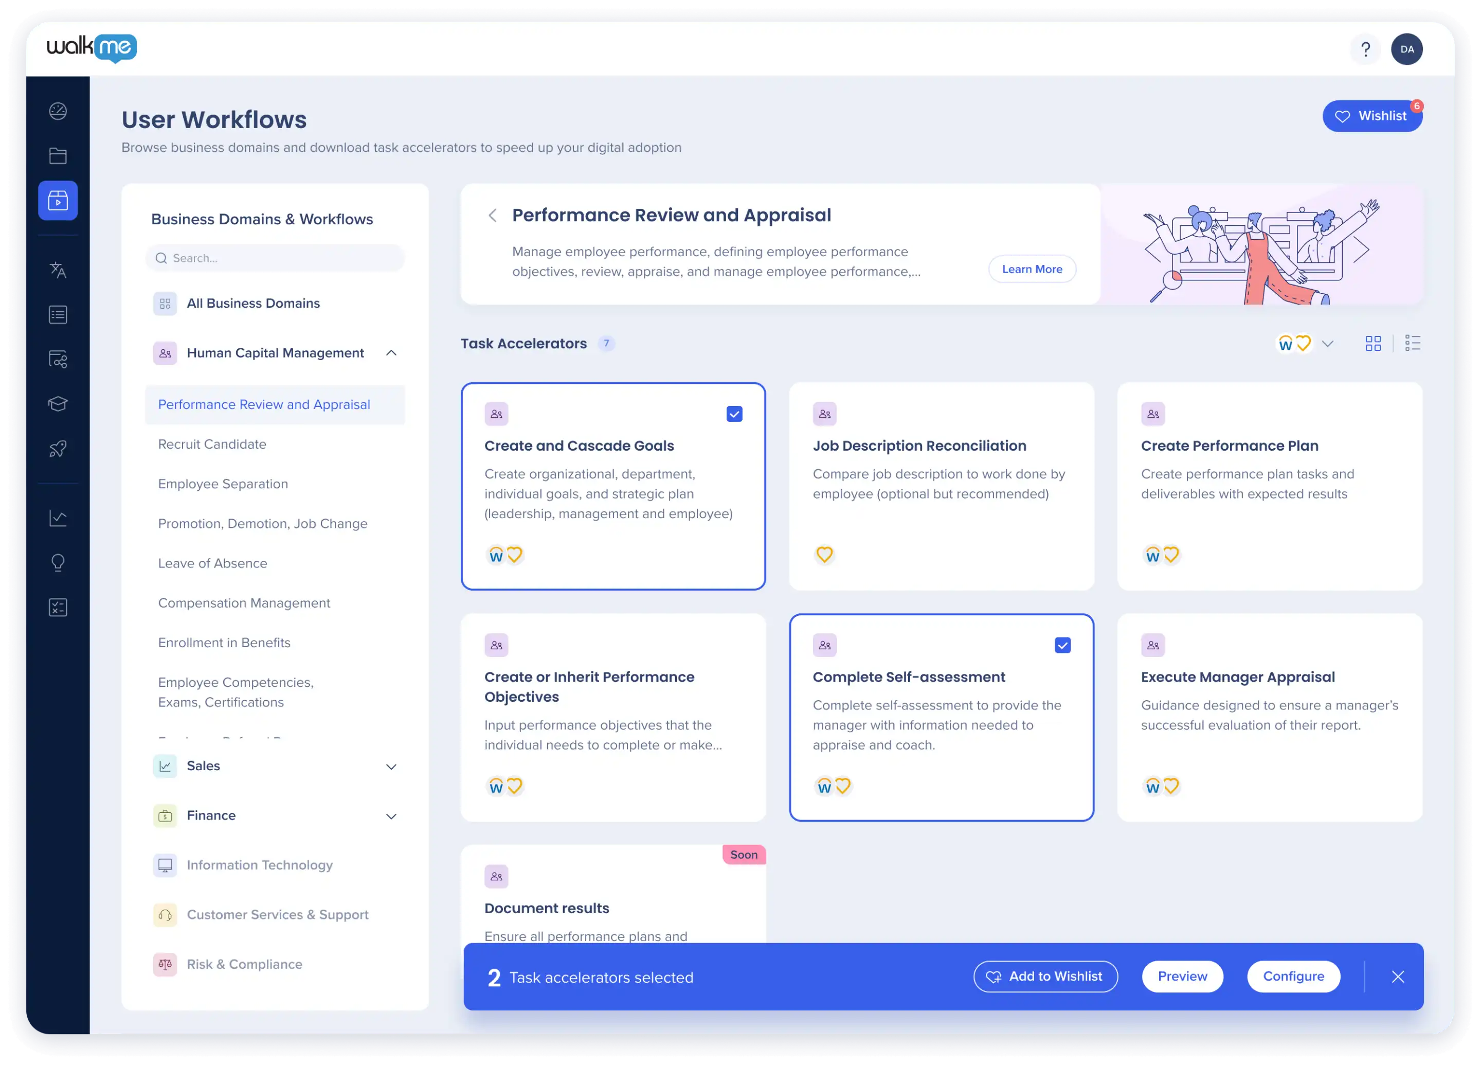
Task: Click heart icon on Create and Cascade Goals
Action: (x=515, y=555)
